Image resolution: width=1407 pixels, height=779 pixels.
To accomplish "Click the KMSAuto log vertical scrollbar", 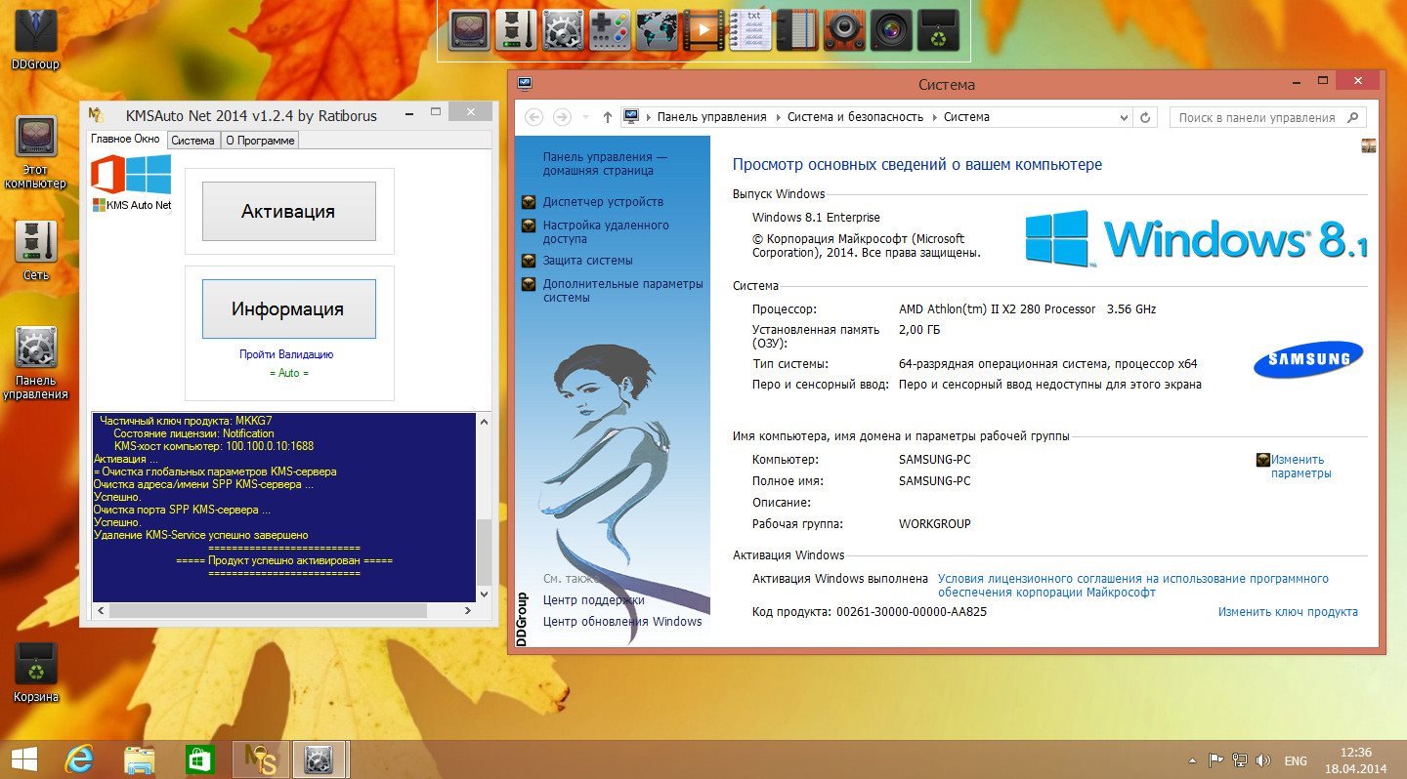I will pyautogui.click(x=483, y=507).
